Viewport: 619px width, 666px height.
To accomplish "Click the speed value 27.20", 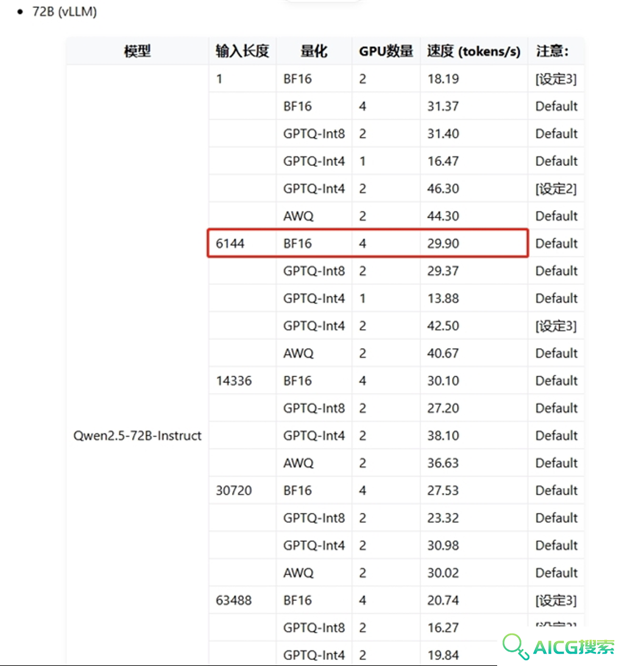I will point(443,408).
